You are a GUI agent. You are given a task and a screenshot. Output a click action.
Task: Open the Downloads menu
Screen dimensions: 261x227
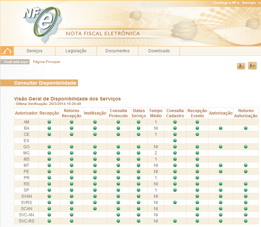click(159, 51)
